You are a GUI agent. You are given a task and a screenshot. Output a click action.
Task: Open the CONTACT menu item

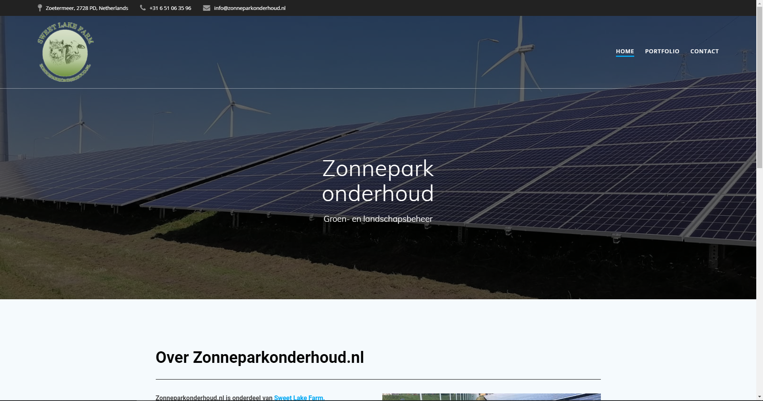(x=704, y=51)
